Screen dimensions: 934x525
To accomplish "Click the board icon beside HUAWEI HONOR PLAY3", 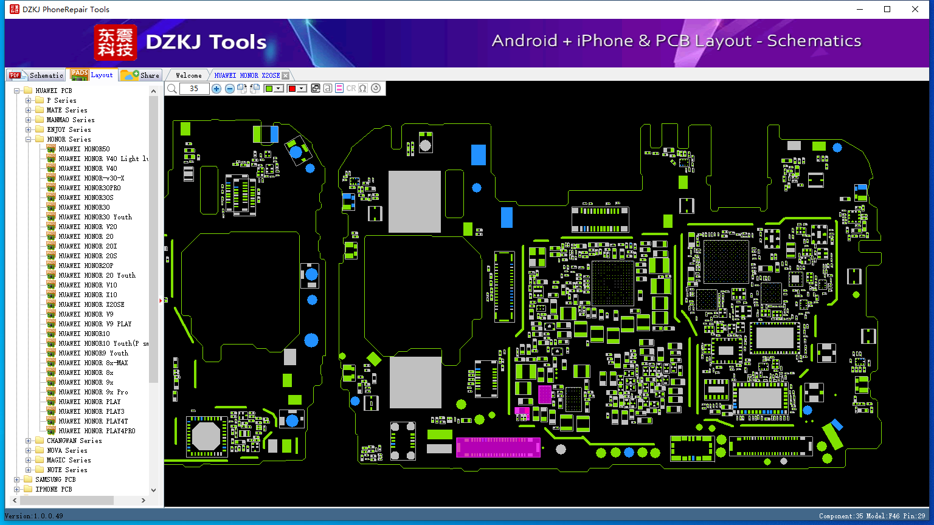I will tap(51, 411).
